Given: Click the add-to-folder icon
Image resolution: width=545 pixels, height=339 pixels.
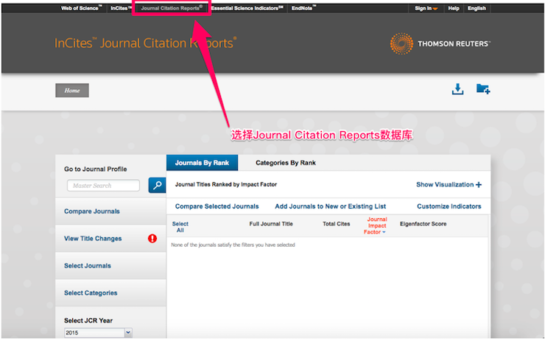Looking at the screenshot, I should (x=483, y=89).
